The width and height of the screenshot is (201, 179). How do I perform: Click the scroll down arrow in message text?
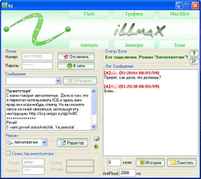94,127
